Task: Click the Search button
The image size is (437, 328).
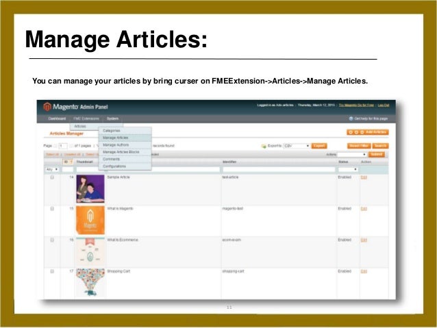Action: coord(380,146)
